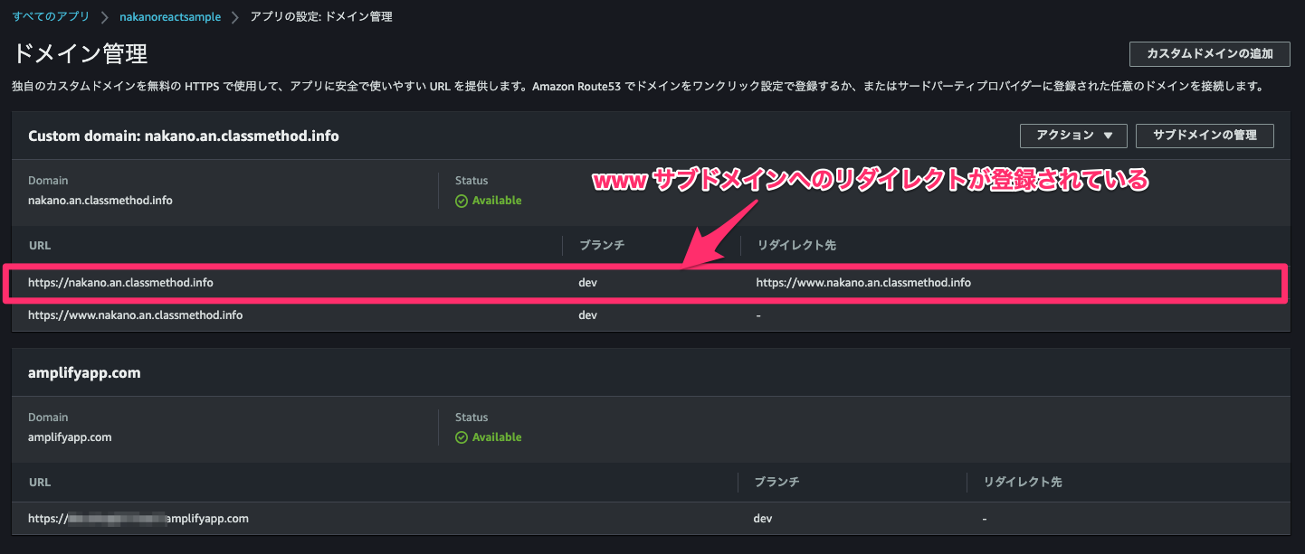Click the Available status text for amplifyapp.com
Viewport: 1305px width, 554px height.
(x=497, y=437)
